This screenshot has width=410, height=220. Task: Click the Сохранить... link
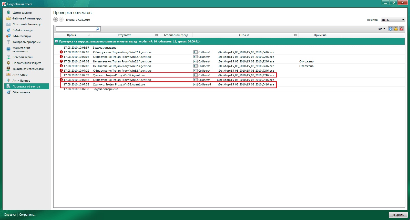[x=28, y=215]
